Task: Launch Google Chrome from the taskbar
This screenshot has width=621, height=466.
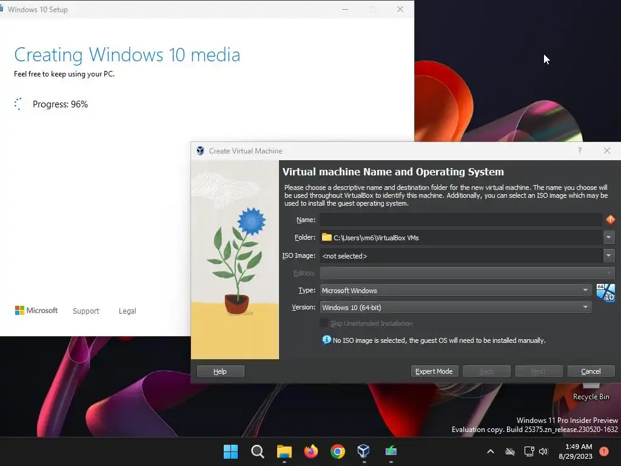Action: (337, 451)
